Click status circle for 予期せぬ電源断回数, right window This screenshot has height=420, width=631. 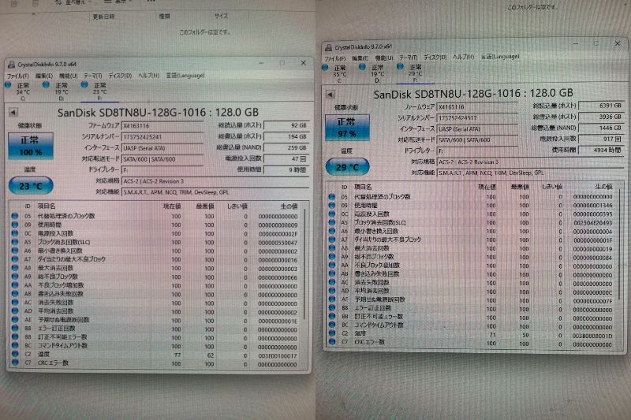[331, 299]
